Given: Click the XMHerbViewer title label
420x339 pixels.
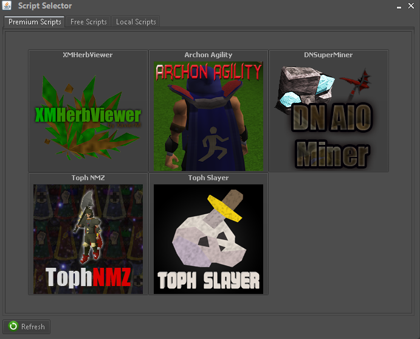Looking at the screenshot, I should click(x=88, y=55).
